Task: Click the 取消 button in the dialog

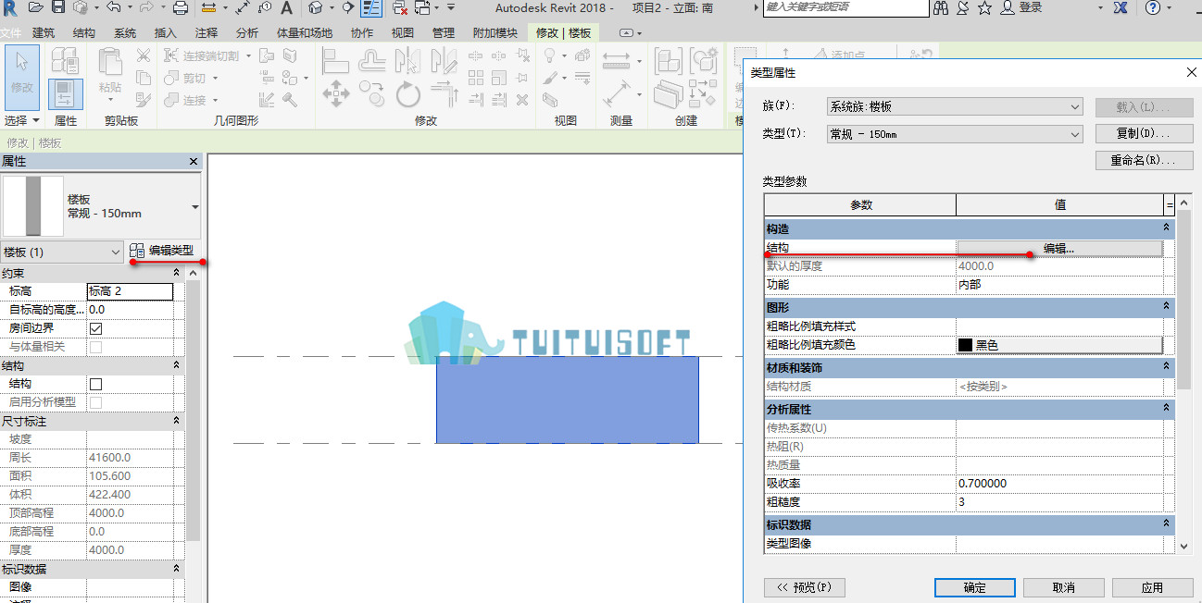Action: pos(1063,587)
